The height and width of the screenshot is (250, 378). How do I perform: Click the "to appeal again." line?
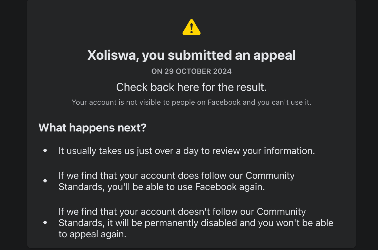[92, 234]
